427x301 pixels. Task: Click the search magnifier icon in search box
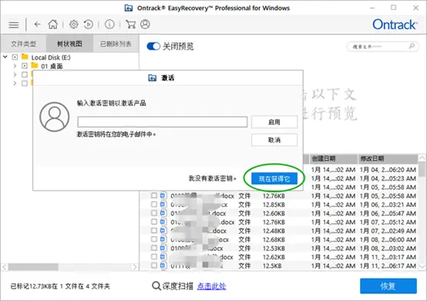[412, 46]
